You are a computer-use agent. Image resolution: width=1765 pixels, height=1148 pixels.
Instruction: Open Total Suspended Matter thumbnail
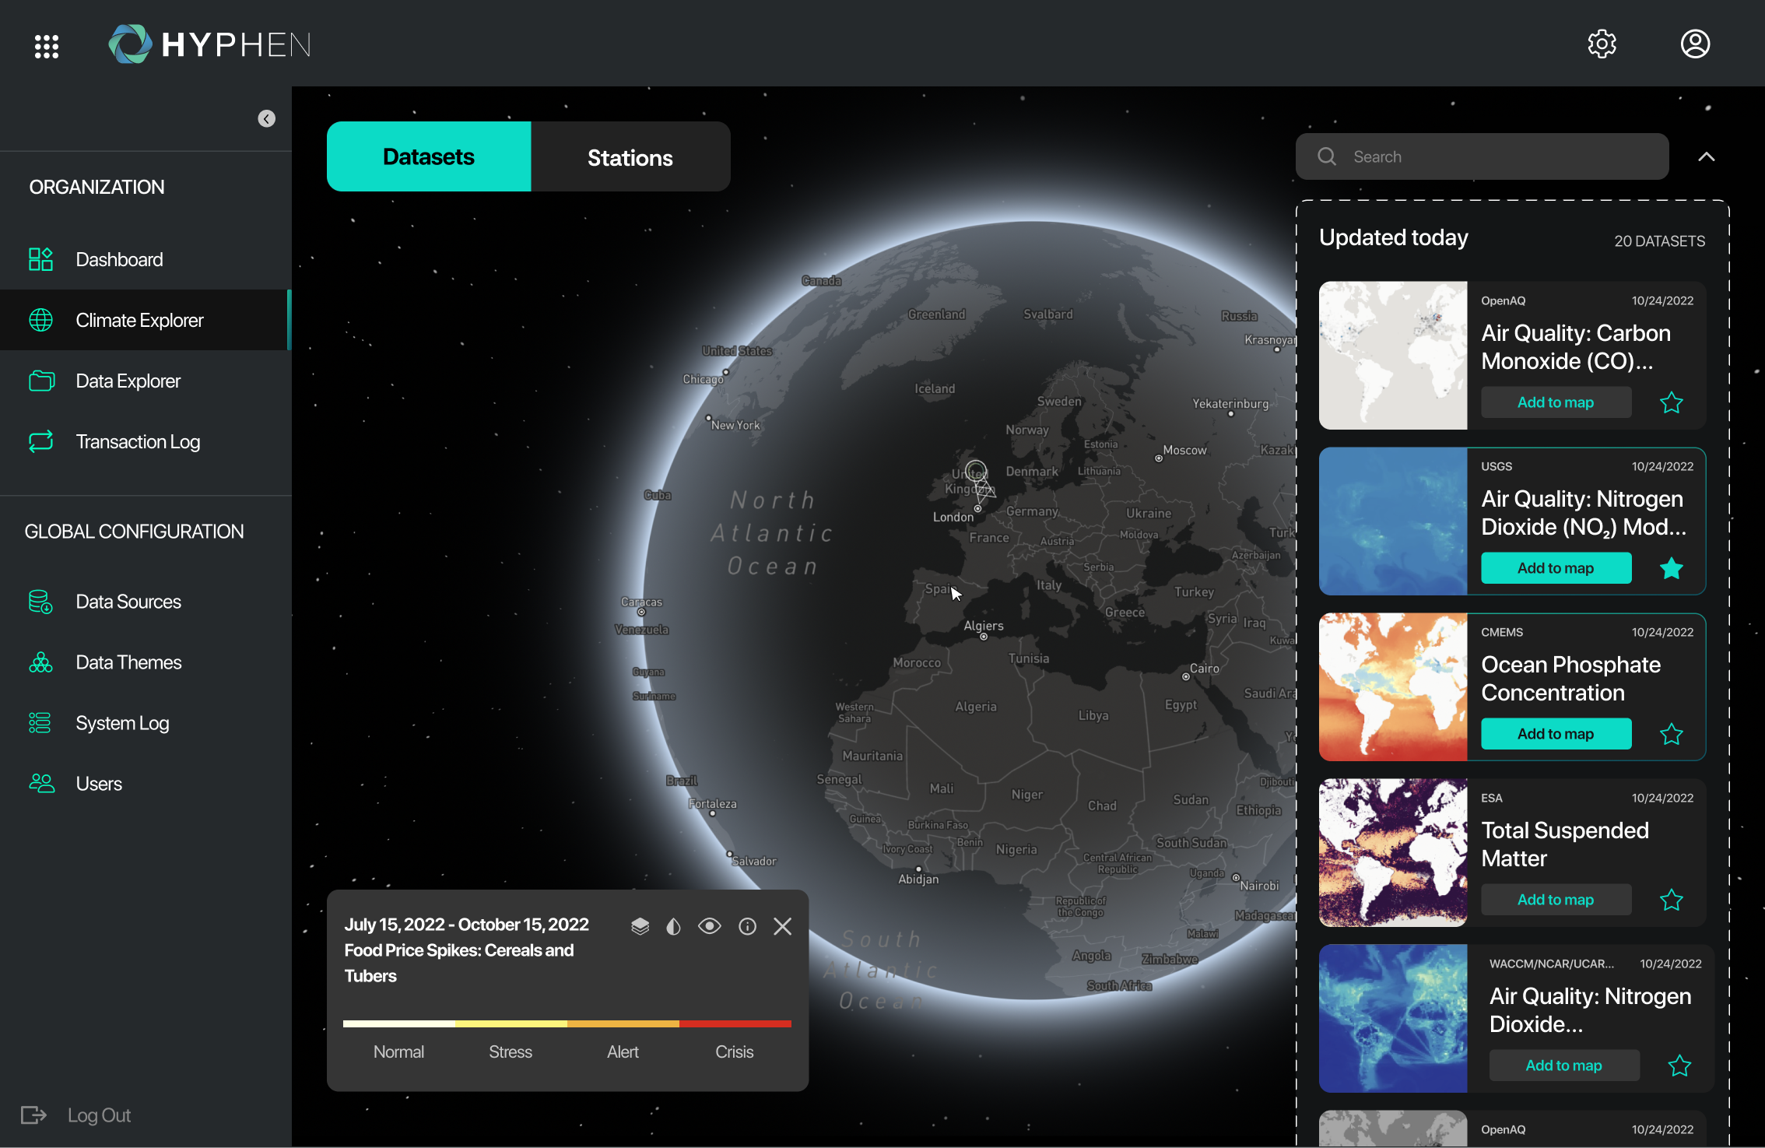click(x=1393, y=853)
